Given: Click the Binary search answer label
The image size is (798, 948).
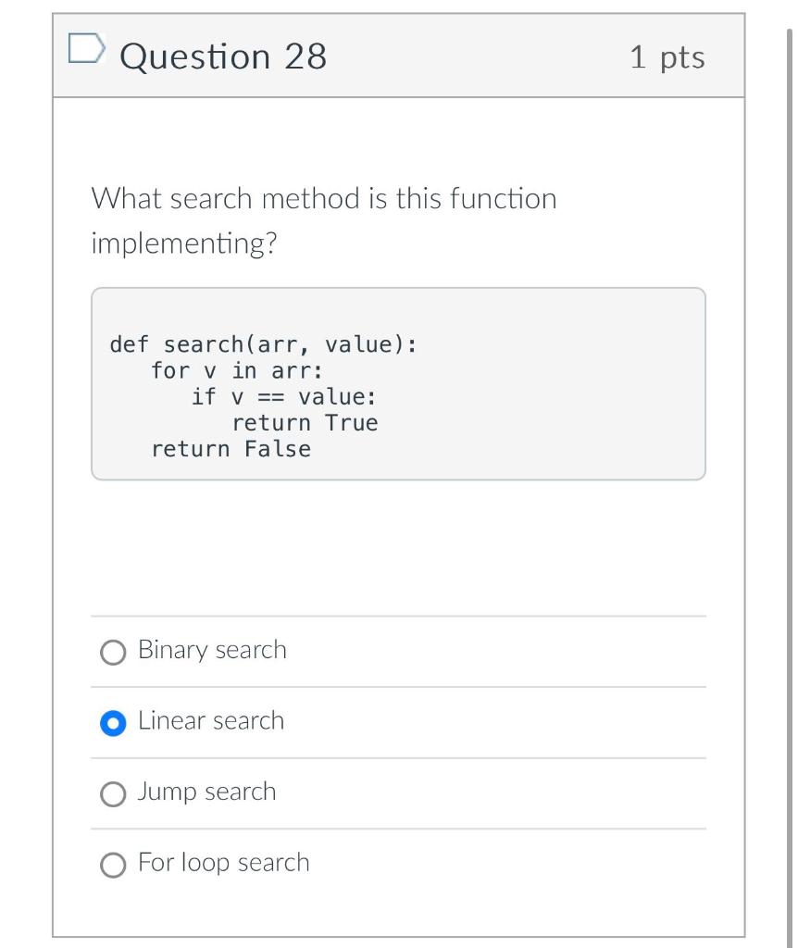Looking at the screenshot, I should click(x=211, y=650).
